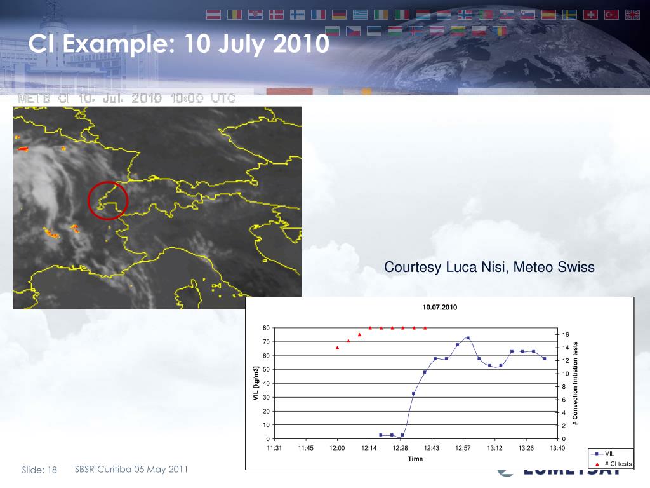
Task: Click the satellite image of Europe
Action: point(157,208)
